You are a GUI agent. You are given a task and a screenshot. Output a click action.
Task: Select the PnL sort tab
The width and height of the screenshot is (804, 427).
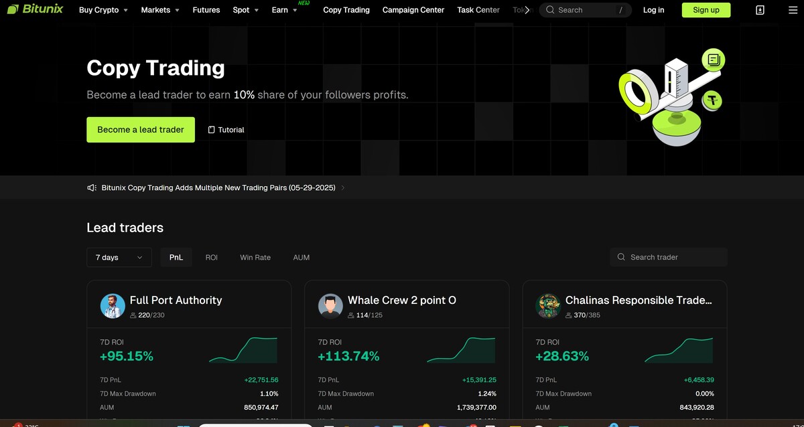[176, 258]
